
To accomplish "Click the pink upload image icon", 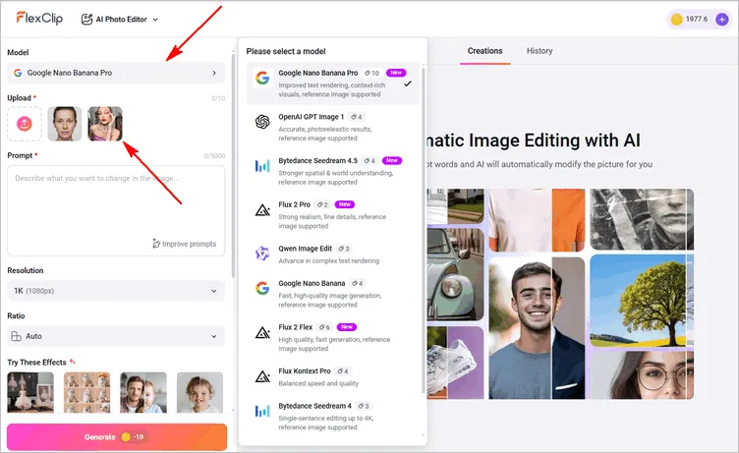I will click(x=25, y=123).
